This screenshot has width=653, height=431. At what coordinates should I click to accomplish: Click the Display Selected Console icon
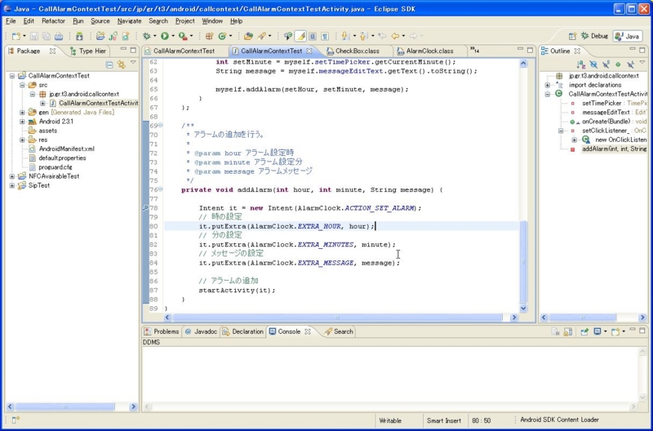(x=597, y=332)
